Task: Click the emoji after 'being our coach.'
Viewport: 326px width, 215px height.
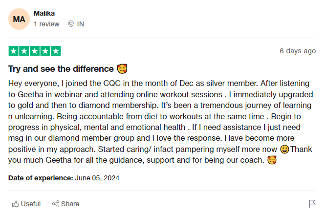Action: pyautogui.click(x=272, y=160)
